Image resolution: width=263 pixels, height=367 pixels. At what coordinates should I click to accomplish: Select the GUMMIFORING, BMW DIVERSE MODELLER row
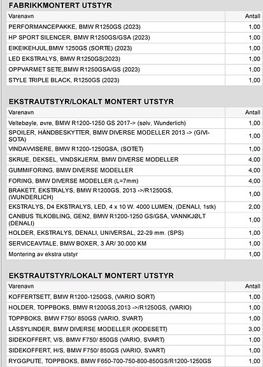pos(134,170)
